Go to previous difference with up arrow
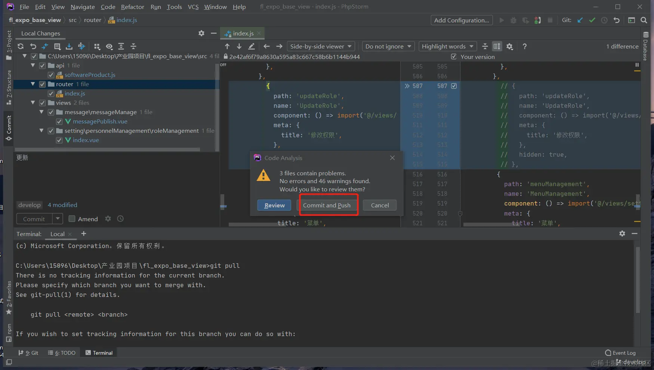This screenshot has height=370, width=654. click(x=227, y=46)
